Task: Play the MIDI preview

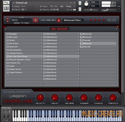Action: (x=59, y=20)
